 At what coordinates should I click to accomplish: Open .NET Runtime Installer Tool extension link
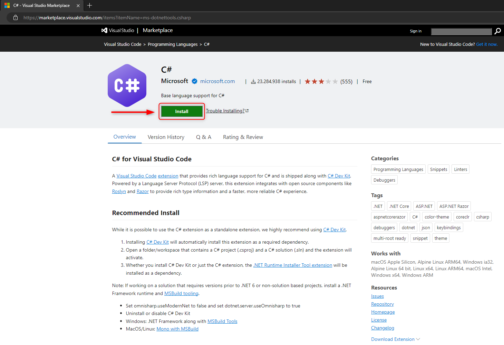(x=293, y=265)
